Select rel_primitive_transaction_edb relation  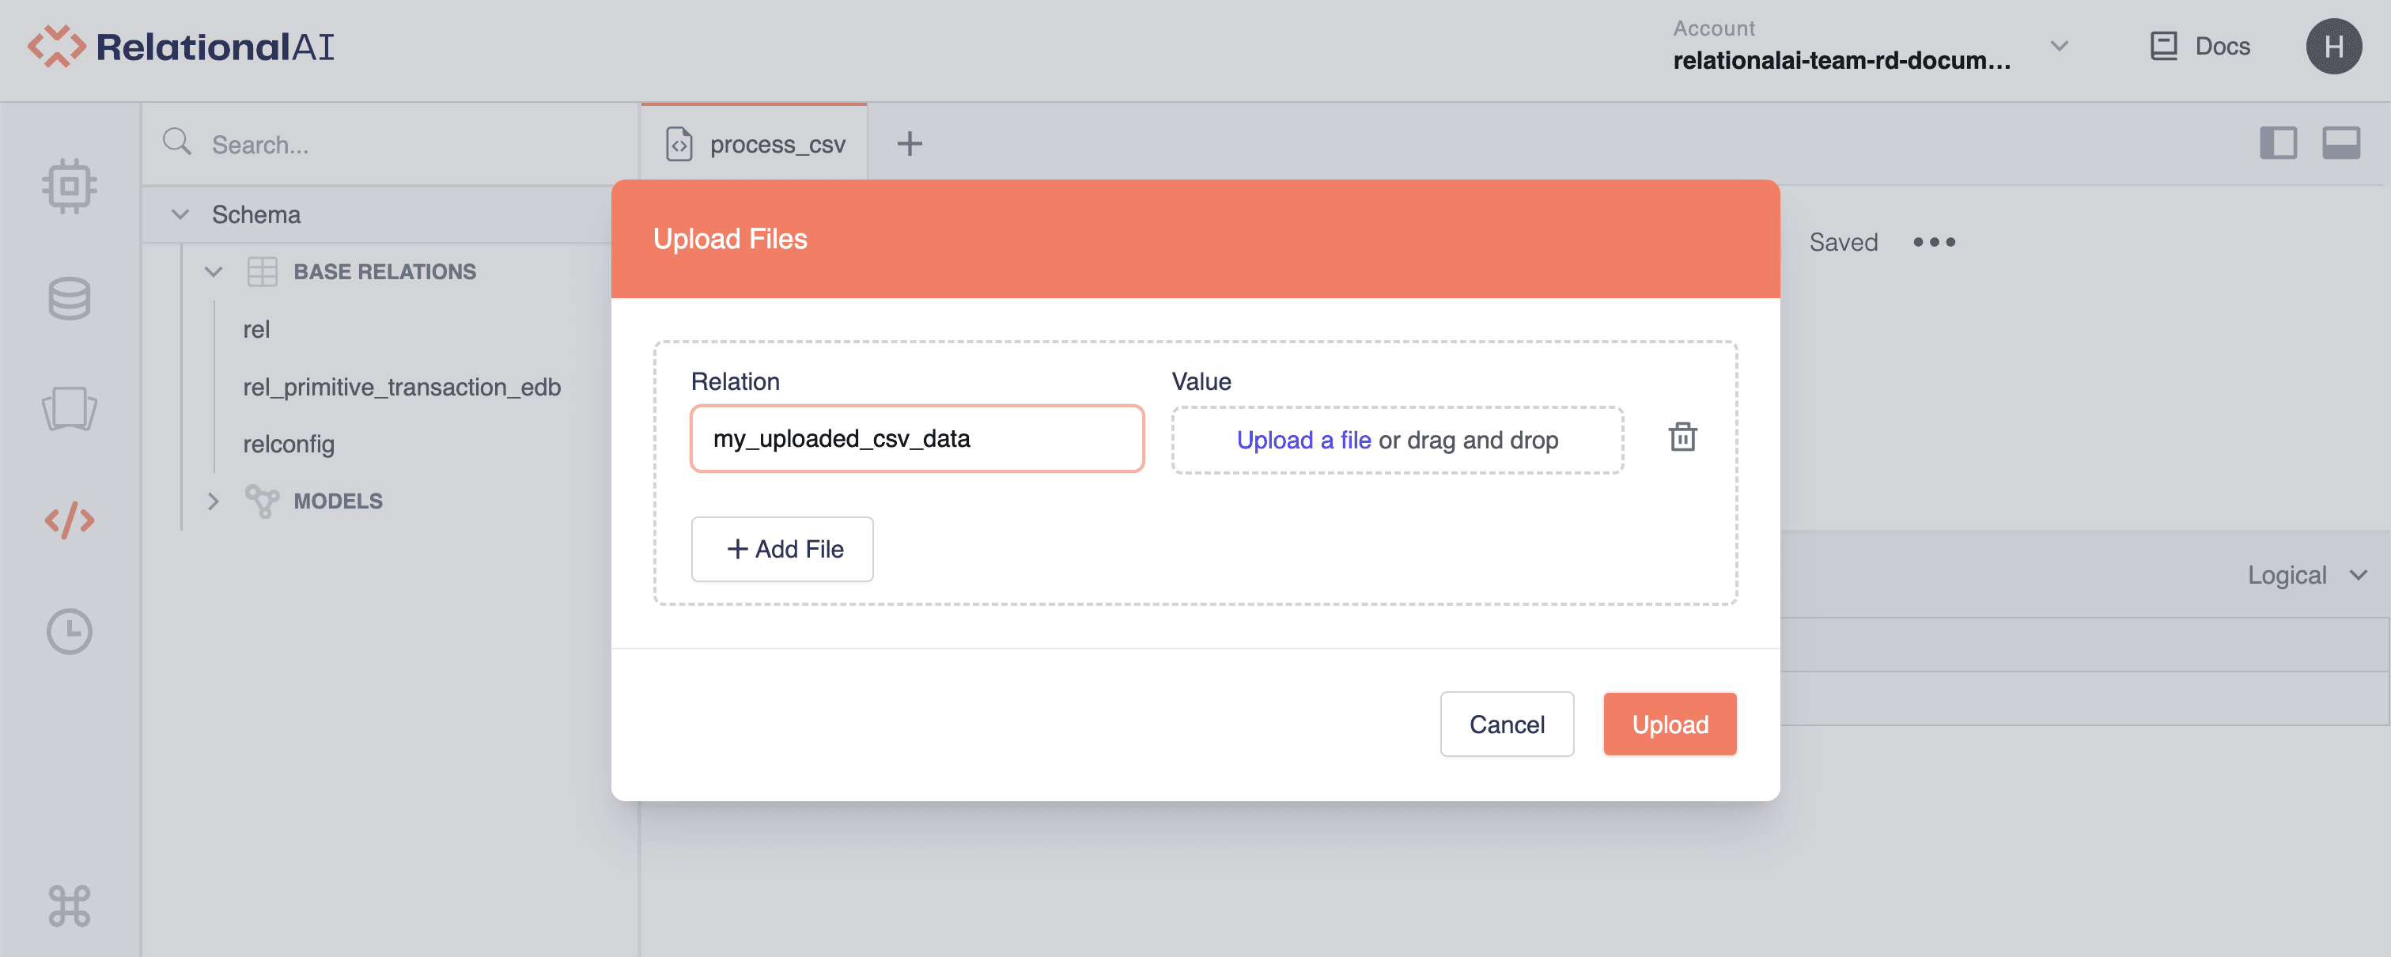401,387
